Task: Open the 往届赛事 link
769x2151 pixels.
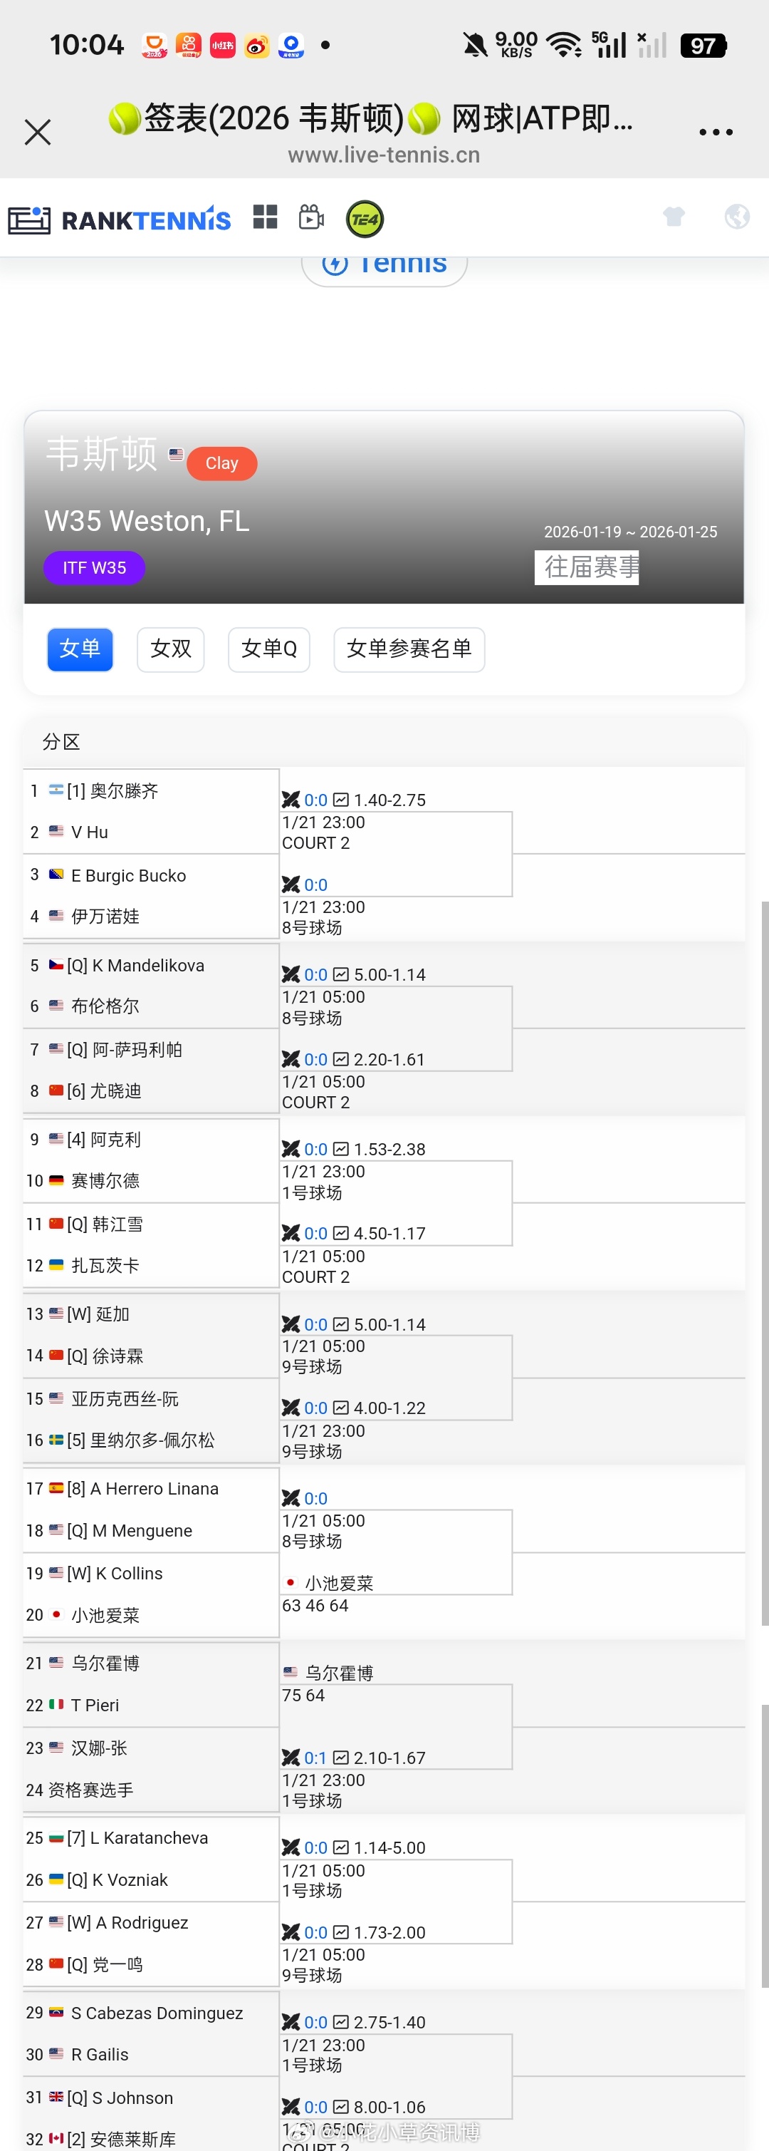Action: pos(586,567)
